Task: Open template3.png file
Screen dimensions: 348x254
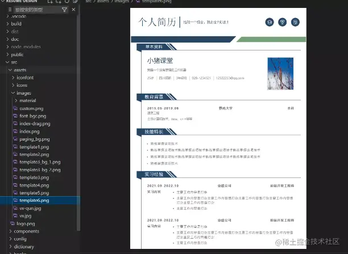Action: coord(34,177)
